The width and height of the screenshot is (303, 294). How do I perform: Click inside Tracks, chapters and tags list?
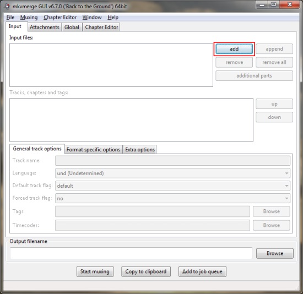point(132,120)
